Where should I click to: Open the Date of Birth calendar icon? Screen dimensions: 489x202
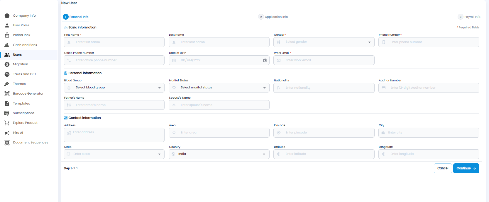coord(265,60)
